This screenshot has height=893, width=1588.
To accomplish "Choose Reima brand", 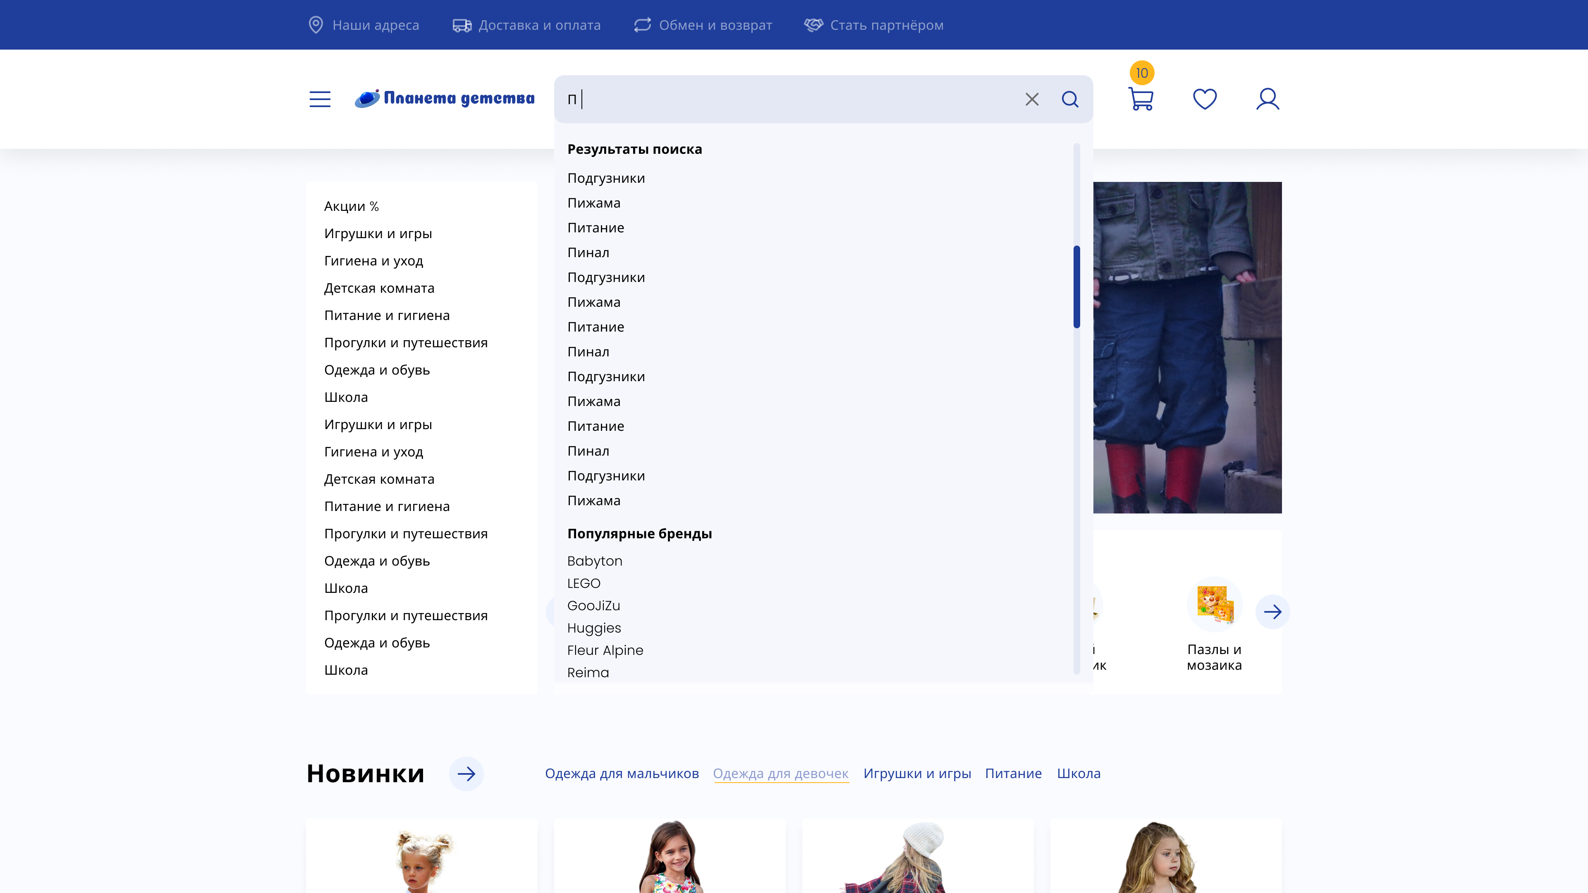I will point(588,672).
